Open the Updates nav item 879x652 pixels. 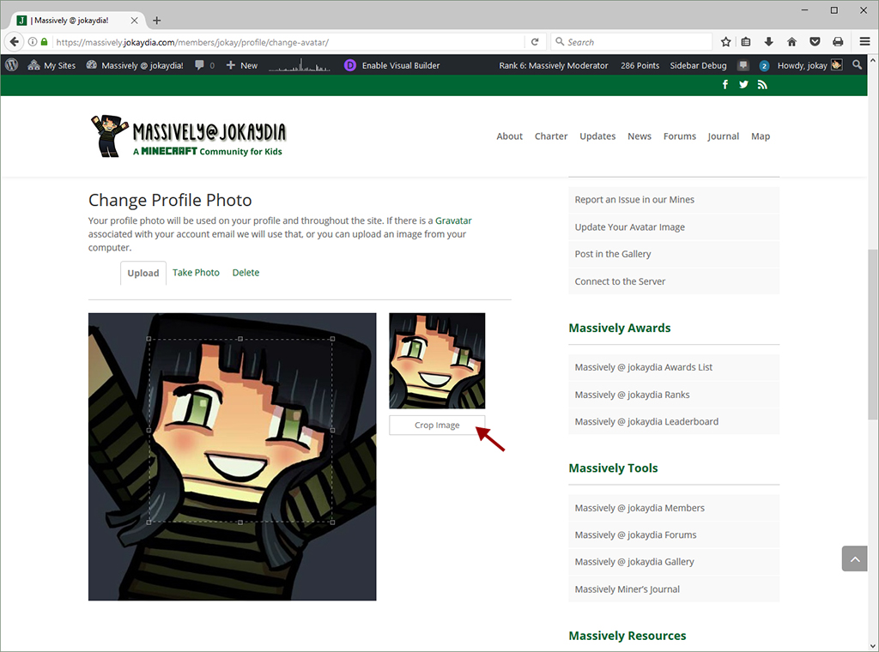coord(597,136)
